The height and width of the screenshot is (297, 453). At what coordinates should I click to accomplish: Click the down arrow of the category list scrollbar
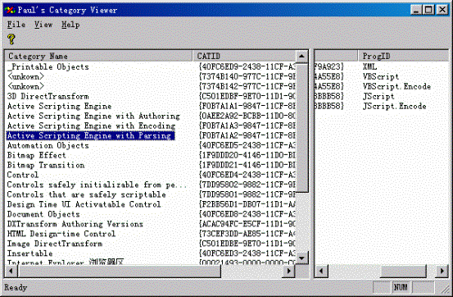click(x=301, y=258)
